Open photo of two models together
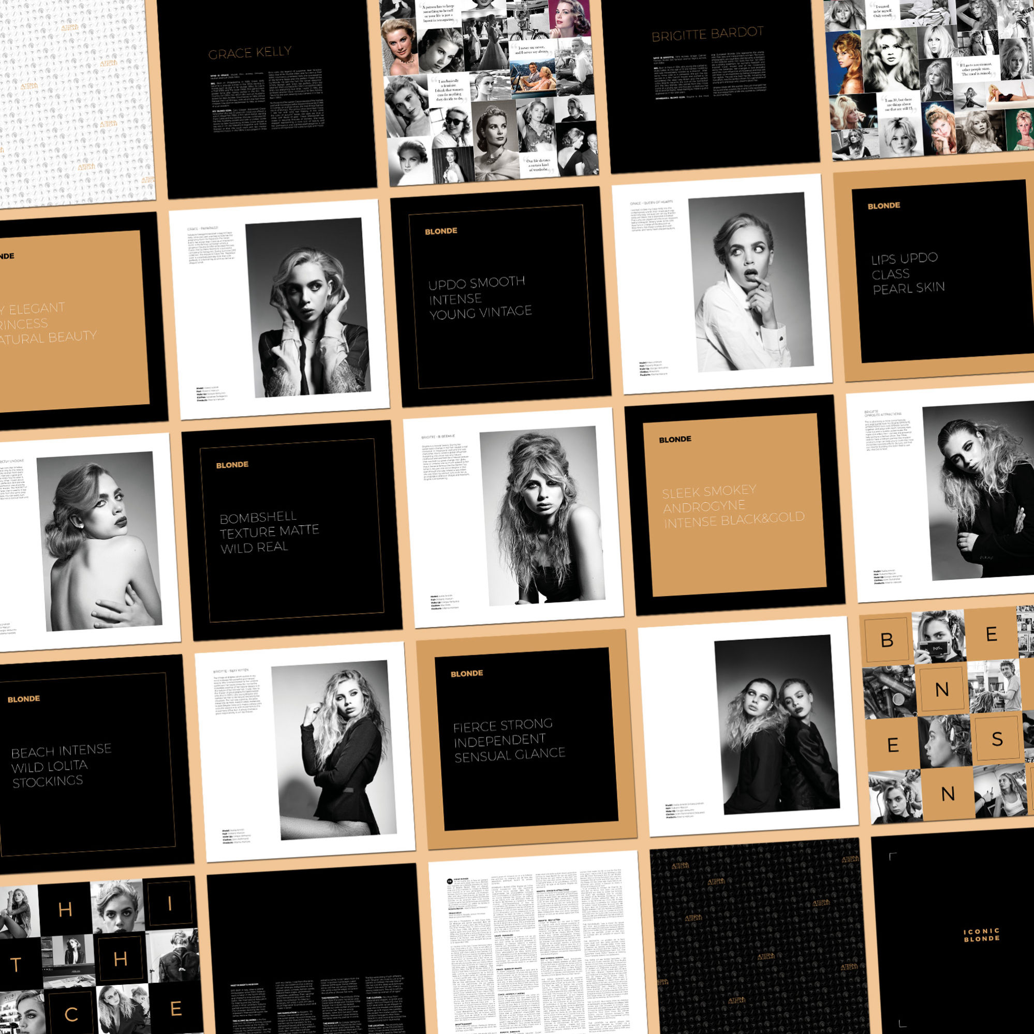This screenshot has width=1034, height=1034. (x=777, y=725)
